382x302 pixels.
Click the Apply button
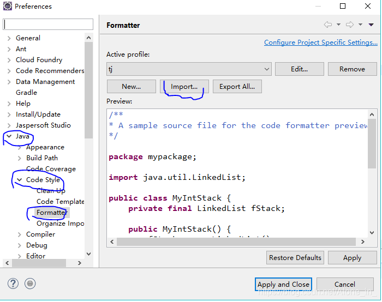click(353, 258)
